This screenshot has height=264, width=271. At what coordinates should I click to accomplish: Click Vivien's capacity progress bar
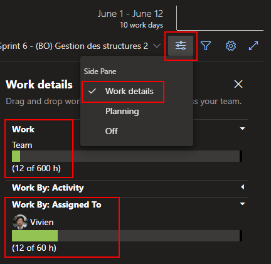coord(127,236)
